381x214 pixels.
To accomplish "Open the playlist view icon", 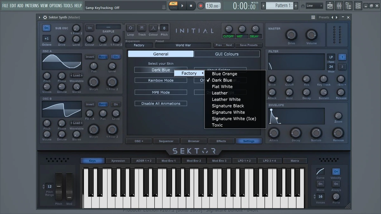I will tap(330, 5).
